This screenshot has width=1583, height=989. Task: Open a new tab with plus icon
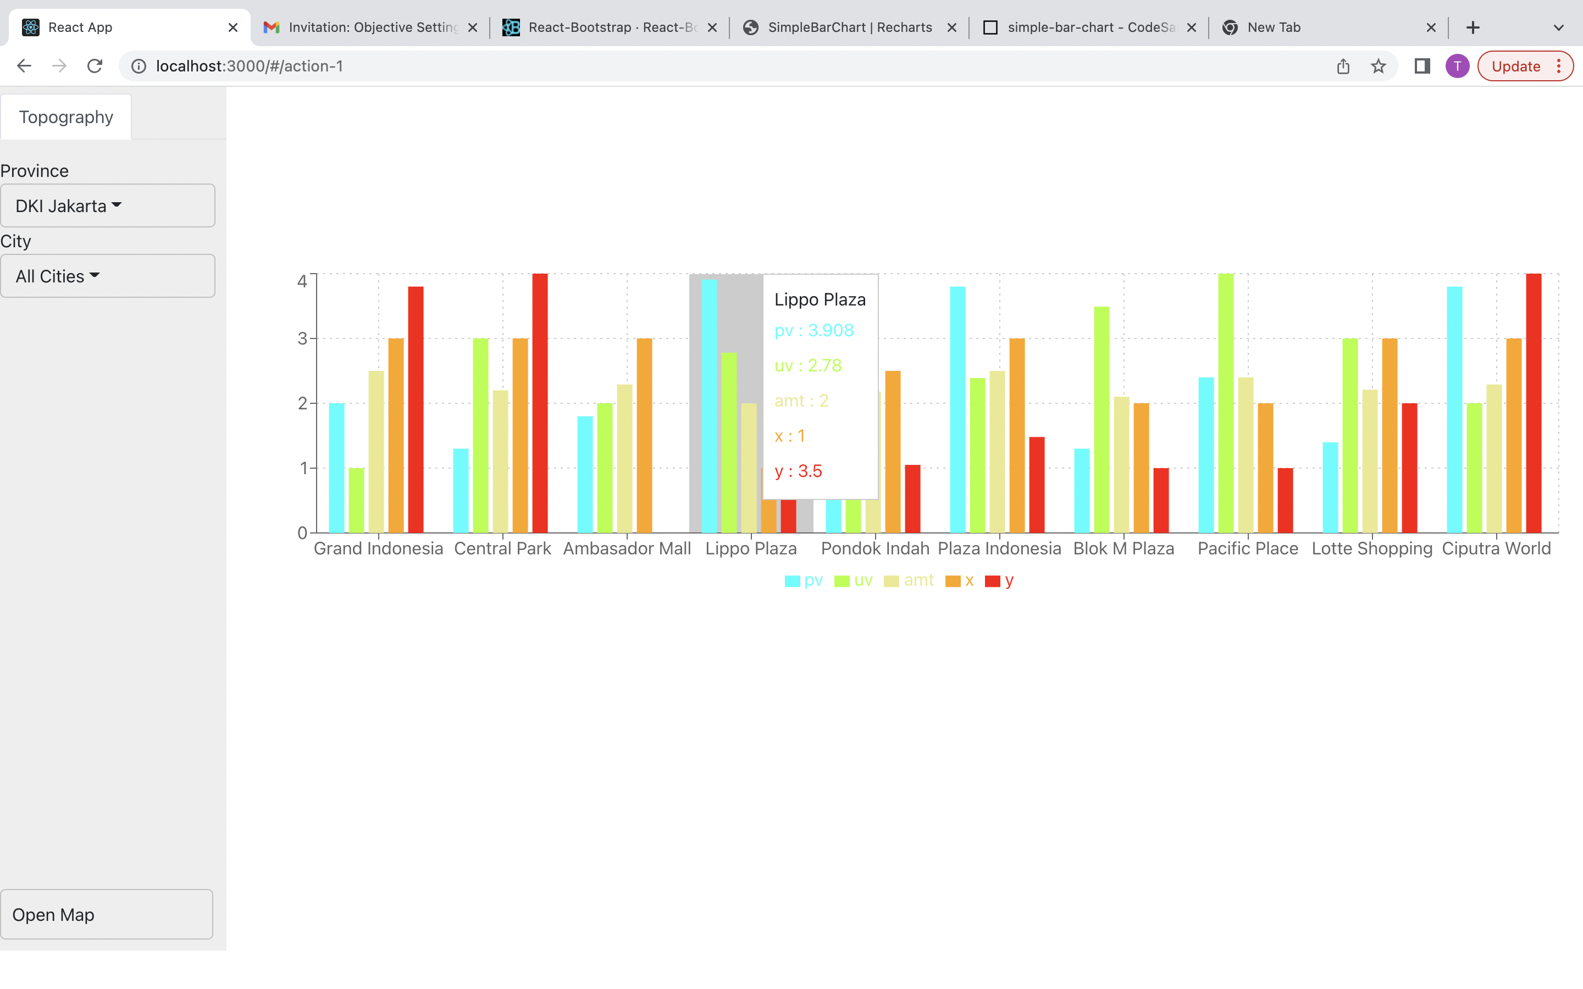pyautogui.click(x=1473, y=27)
